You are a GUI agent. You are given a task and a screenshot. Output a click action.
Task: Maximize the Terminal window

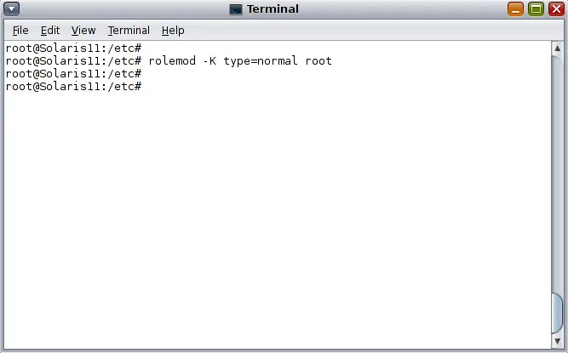[536, 9]
